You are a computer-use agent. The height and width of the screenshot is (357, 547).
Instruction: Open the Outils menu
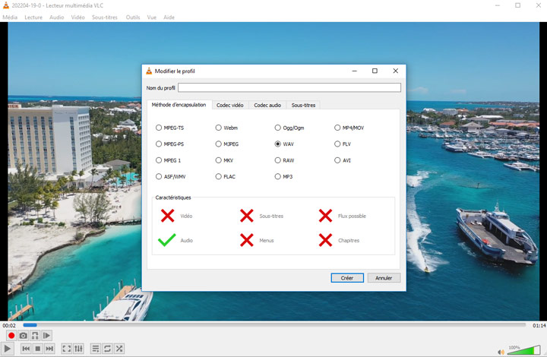coord(132,17)
